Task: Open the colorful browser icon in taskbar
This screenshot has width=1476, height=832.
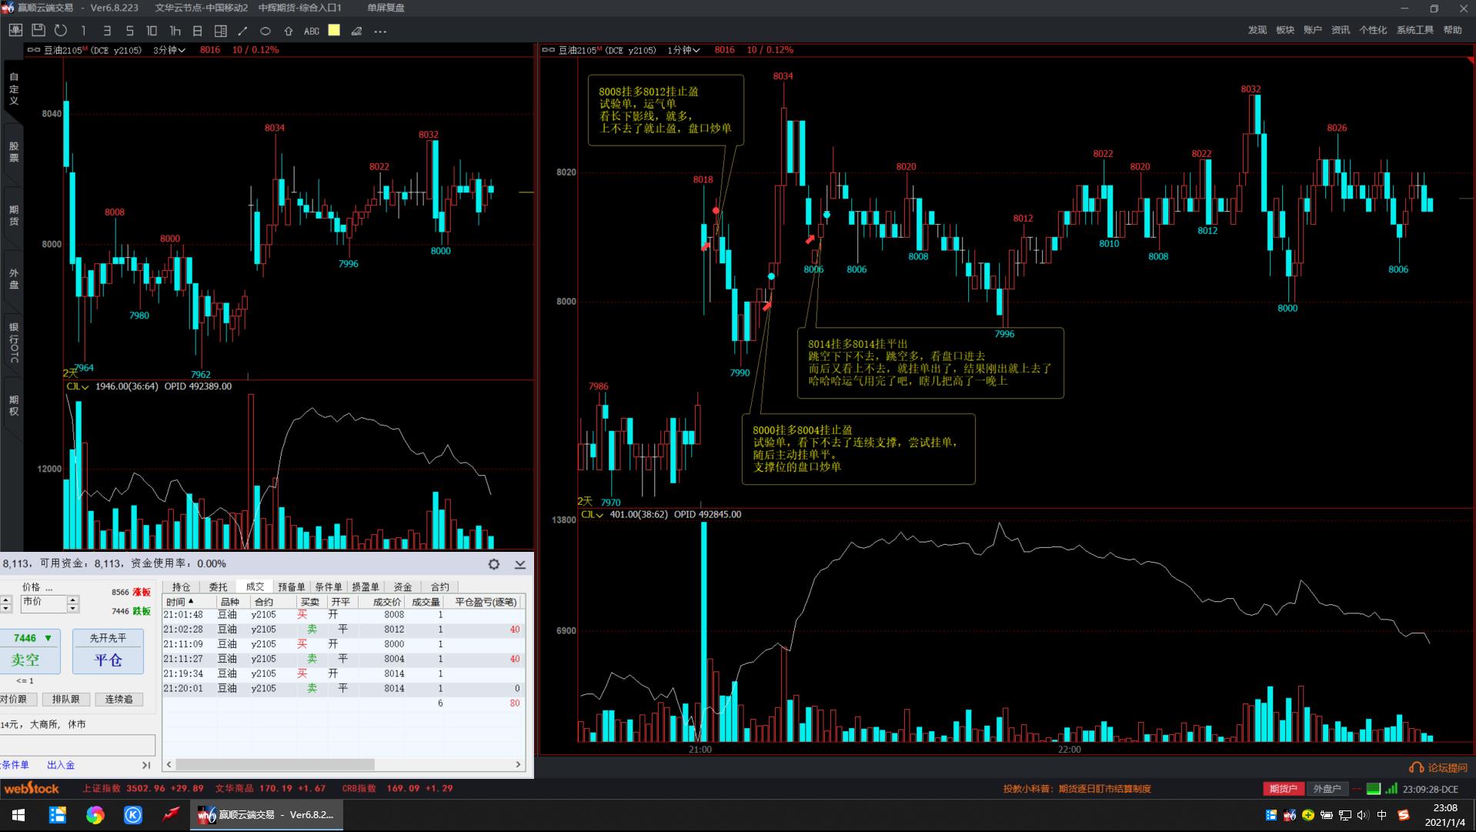Action: point(95,815)
